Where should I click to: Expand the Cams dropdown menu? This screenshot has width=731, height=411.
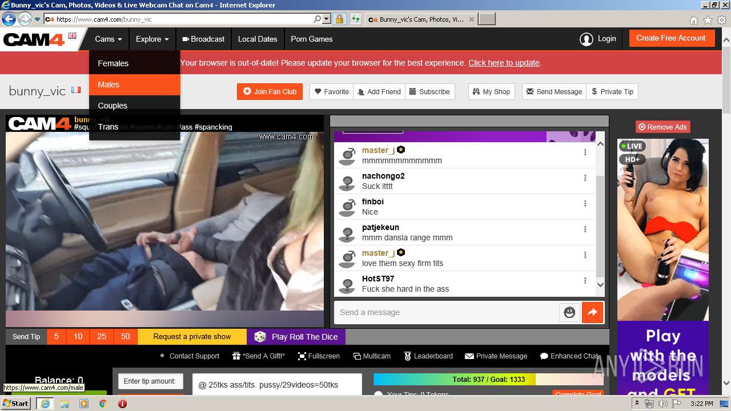pyautogui.click(x=109, y=39)
